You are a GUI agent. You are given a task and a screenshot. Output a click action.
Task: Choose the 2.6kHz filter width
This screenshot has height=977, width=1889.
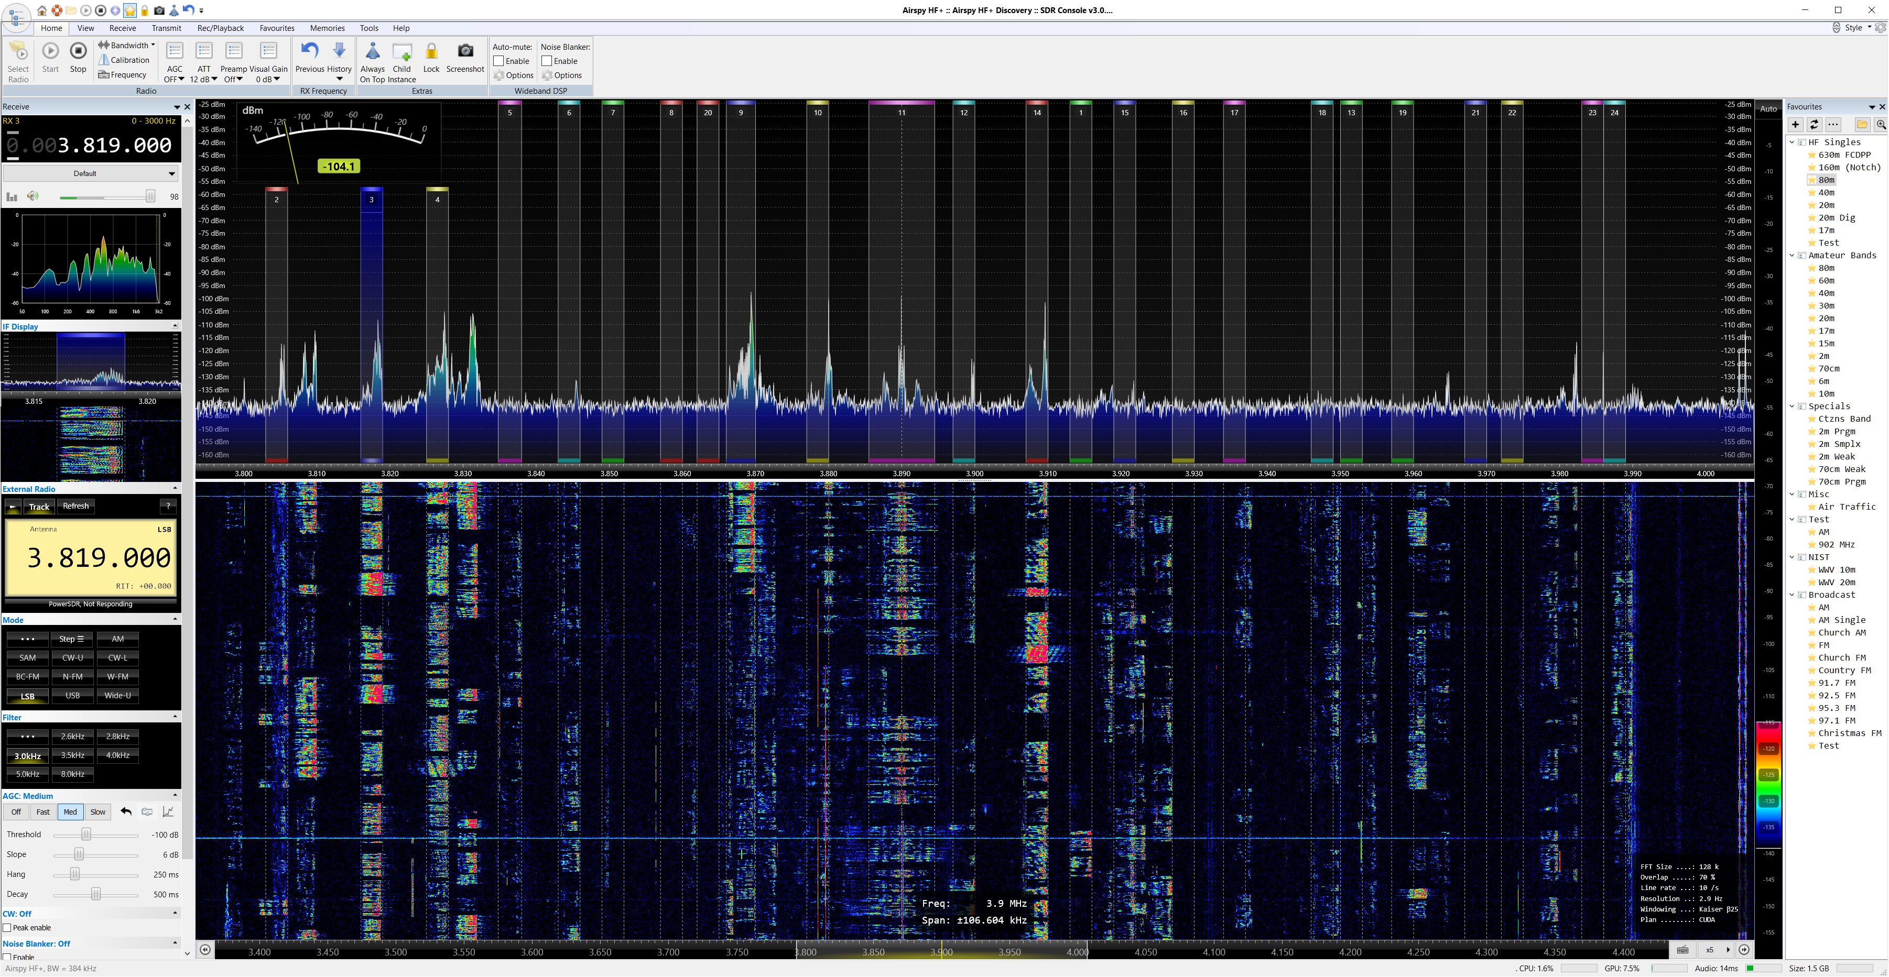click(73, 736)
